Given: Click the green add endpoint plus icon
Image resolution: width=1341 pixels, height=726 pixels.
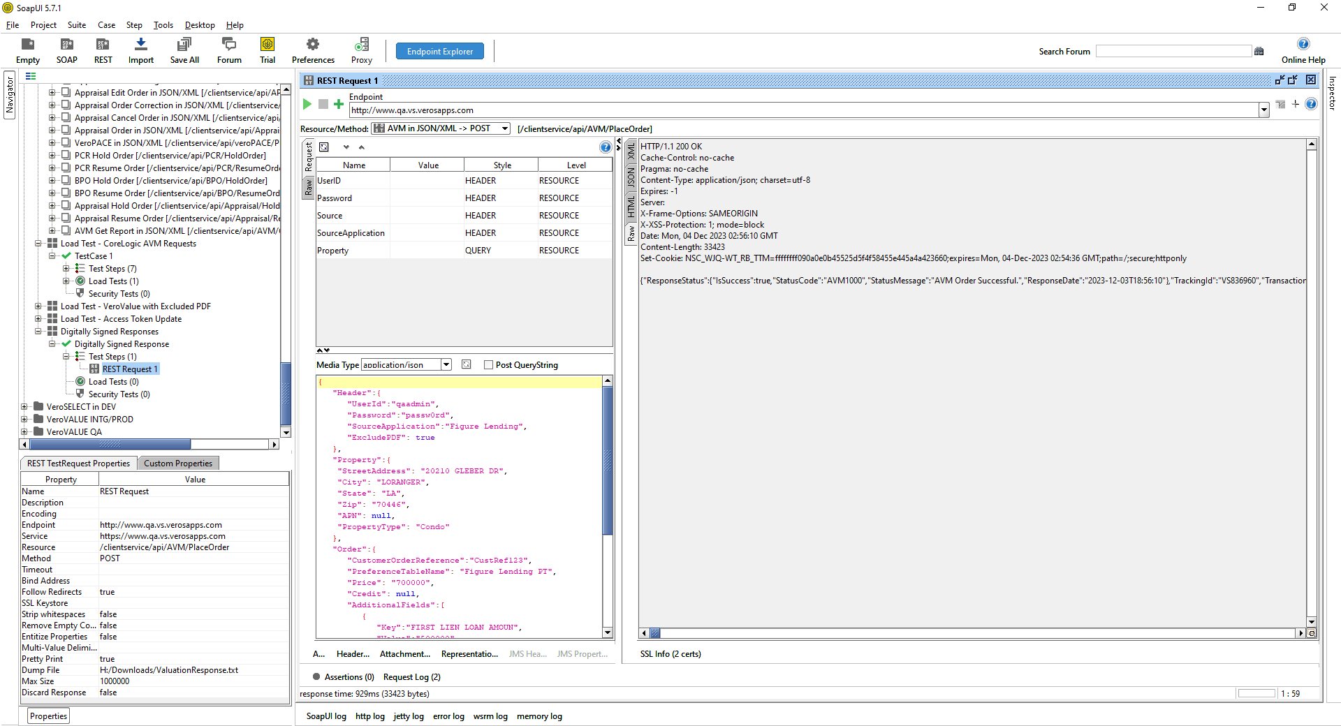Looking at the screenshot, I should tap(339, 104).
